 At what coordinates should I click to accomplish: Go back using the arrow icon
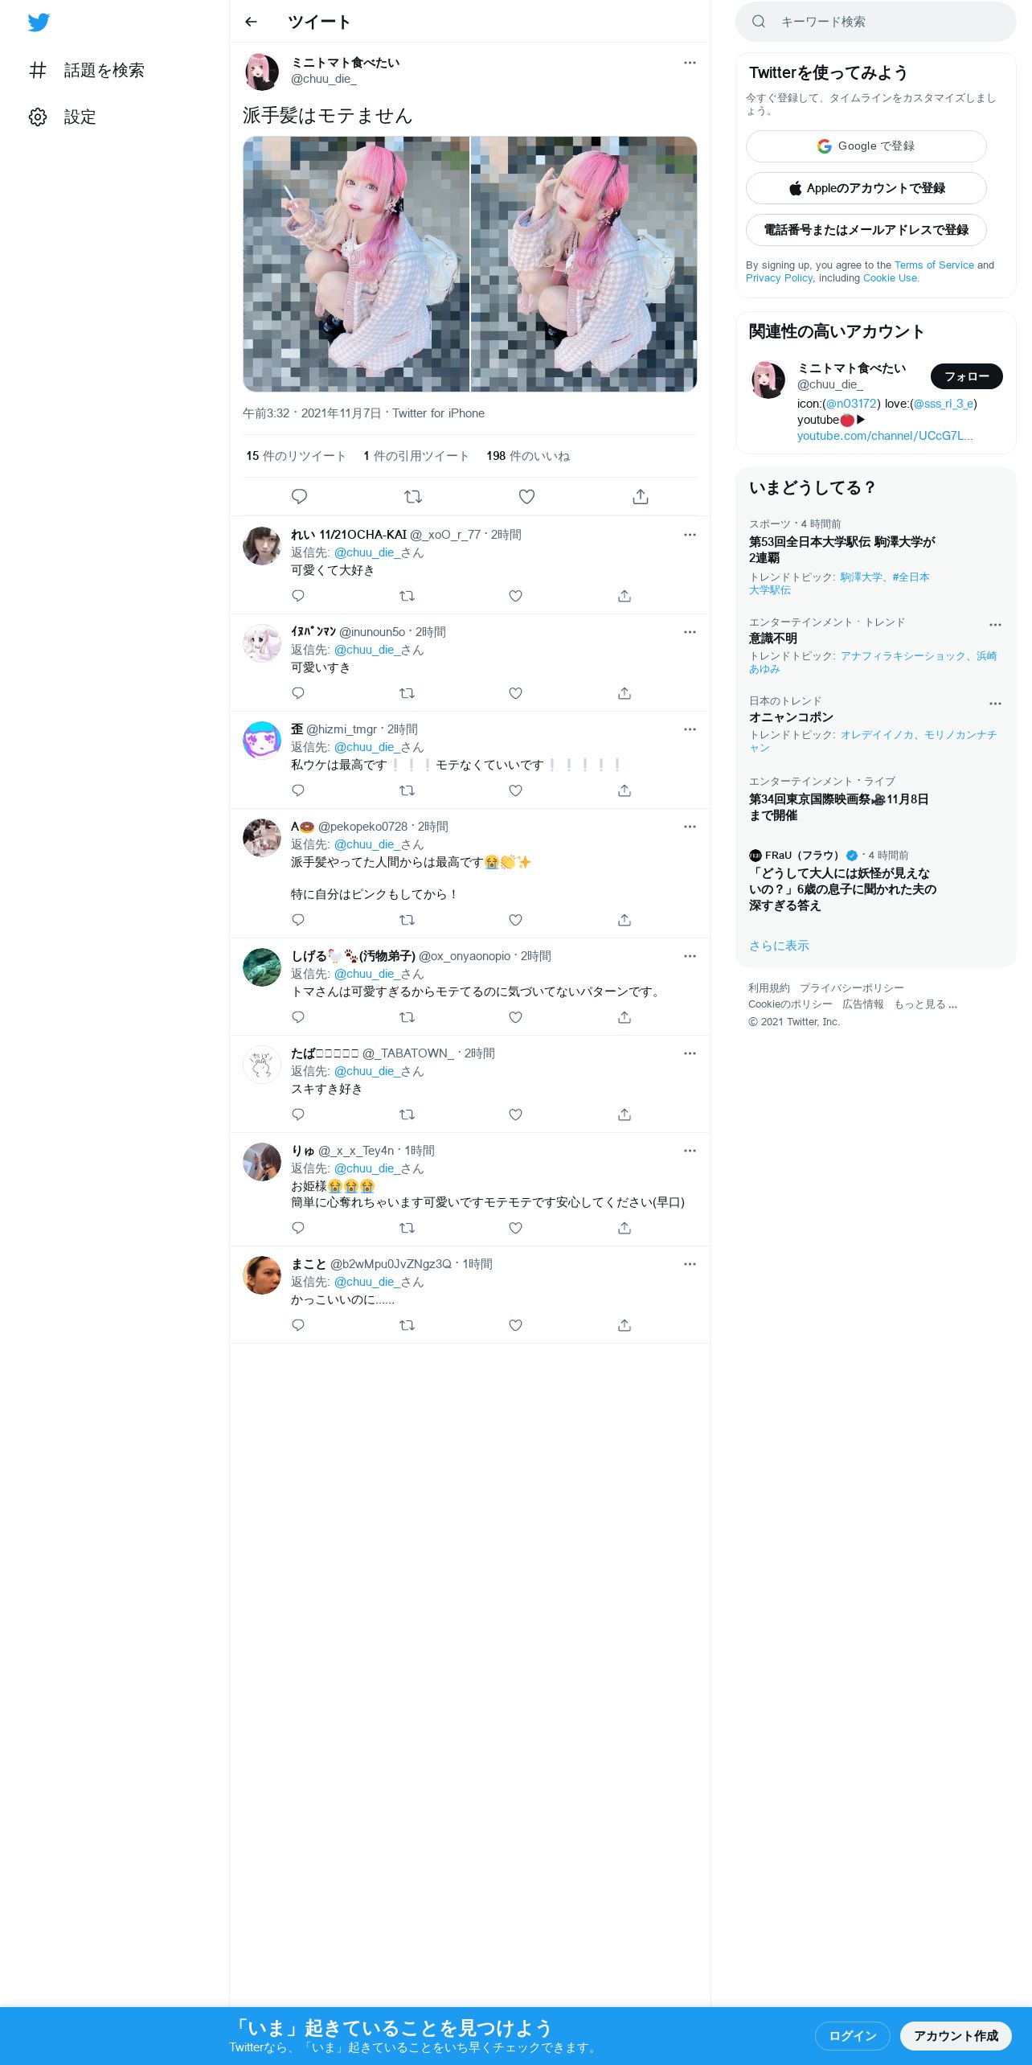pos(251,22)
